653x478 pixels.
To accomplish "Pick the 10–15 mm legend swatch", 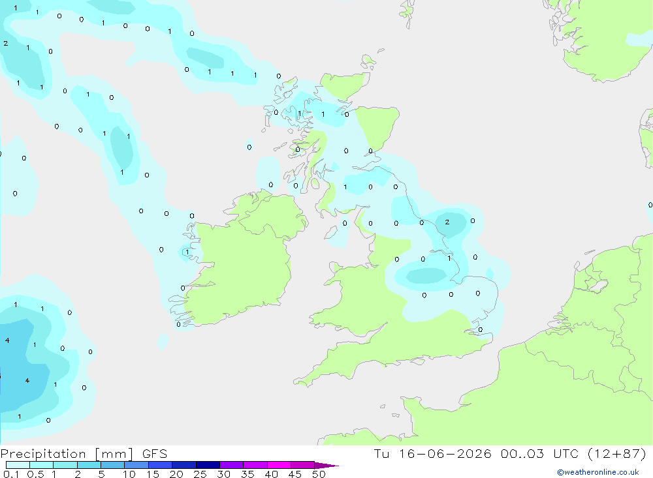I will (x=136, y=465).
